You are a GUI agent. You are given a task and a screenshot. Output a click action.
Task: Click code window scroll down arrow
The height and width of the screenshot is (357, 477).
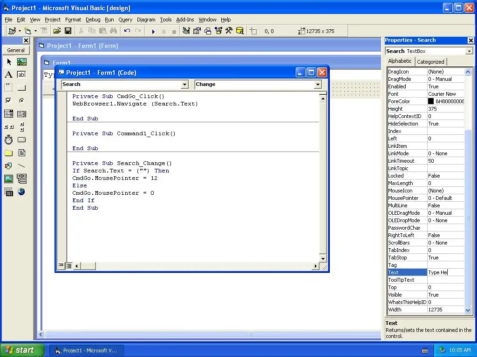[323, 258]
